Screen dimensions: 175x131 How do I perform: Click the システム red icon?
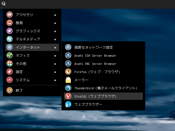coord(10,80)
